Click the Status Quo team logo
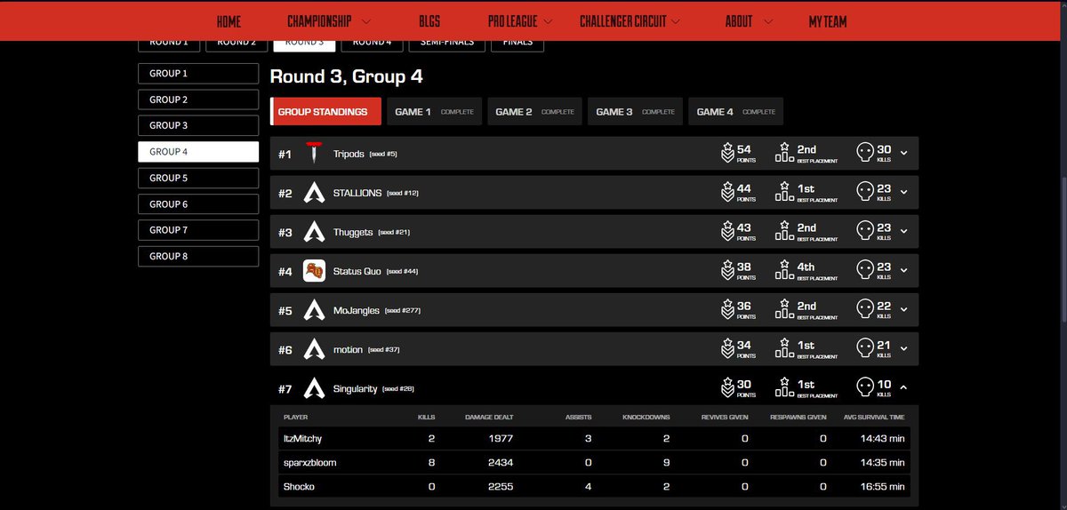1067x510 pixels. pos(313,271)
